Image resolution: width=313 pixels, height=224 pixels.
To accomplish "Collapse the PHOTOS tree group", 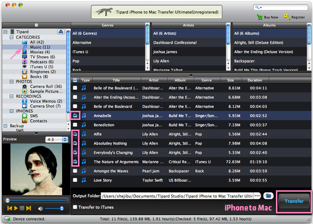I will (12, 81).
